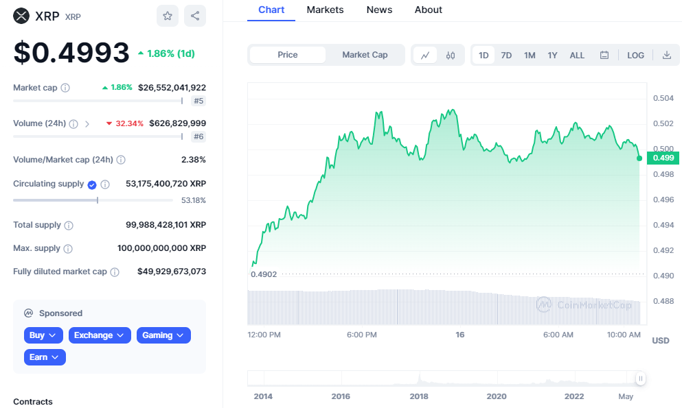Image resolution: width=682 pixels, height=408 pixels.
Task: Switch to candlestick chart view
Action: (451, 55)
